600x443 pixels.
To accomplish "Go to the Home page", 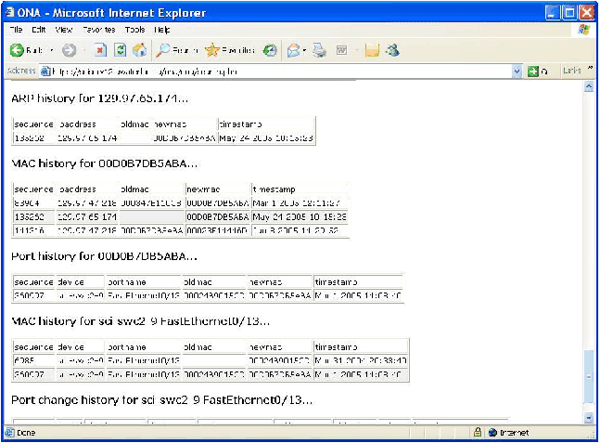I will pyautogui.click(x=139, y=50).
